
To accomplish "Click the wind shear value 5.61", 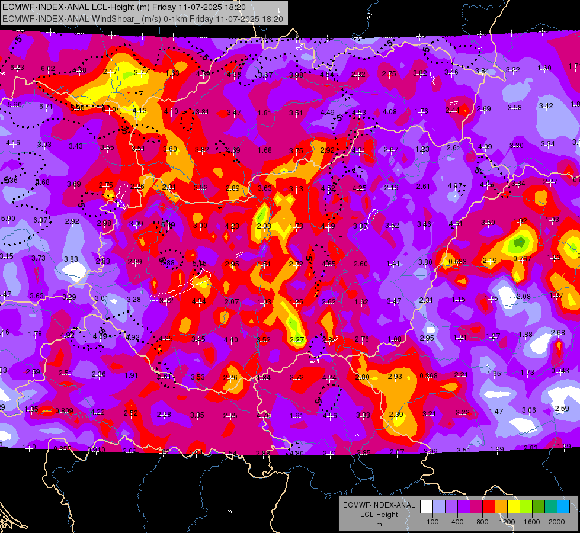I will pos(165,376).
